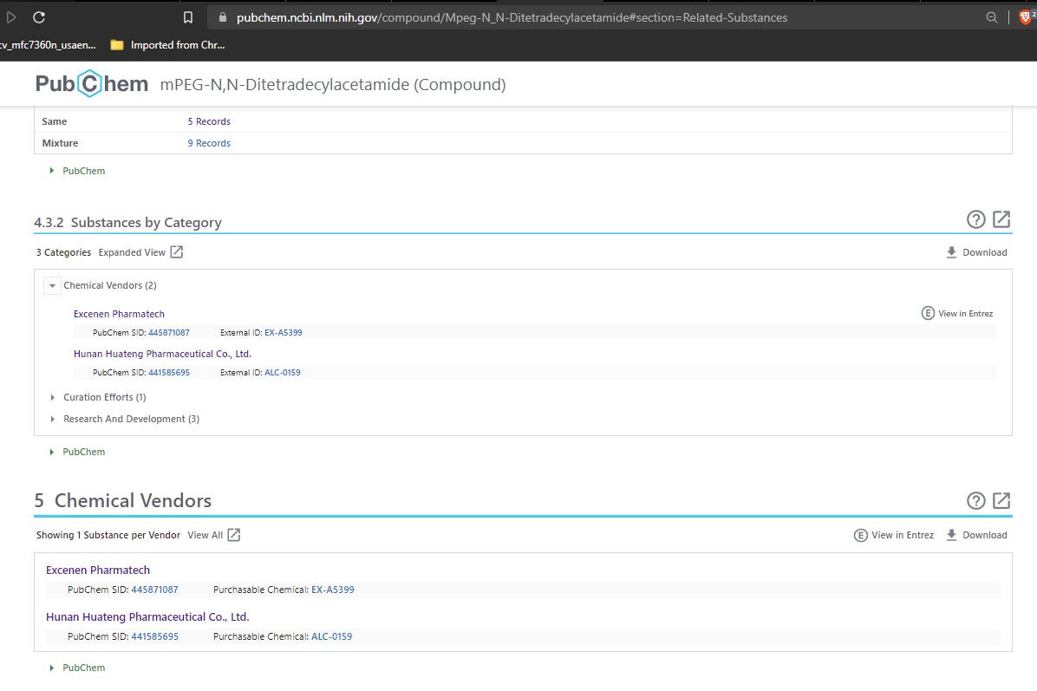
Task: Open Substances by Category in new window
Action: pyautogui.click(x=1001, y=219)
